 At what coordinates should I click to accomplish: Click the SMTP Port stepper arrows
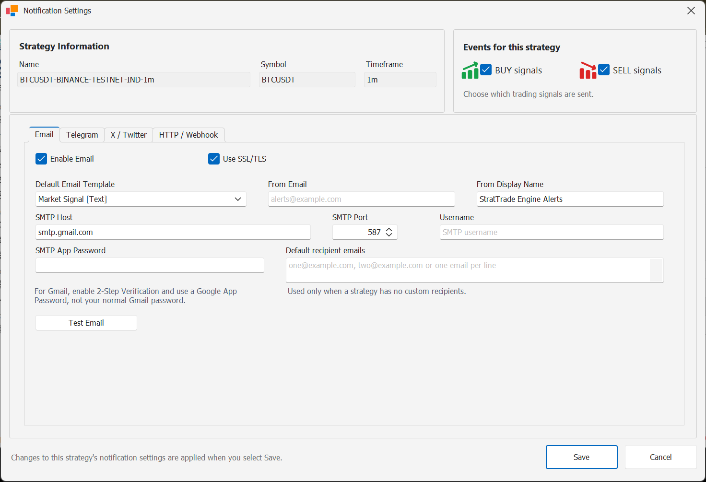tap(389, 232)
